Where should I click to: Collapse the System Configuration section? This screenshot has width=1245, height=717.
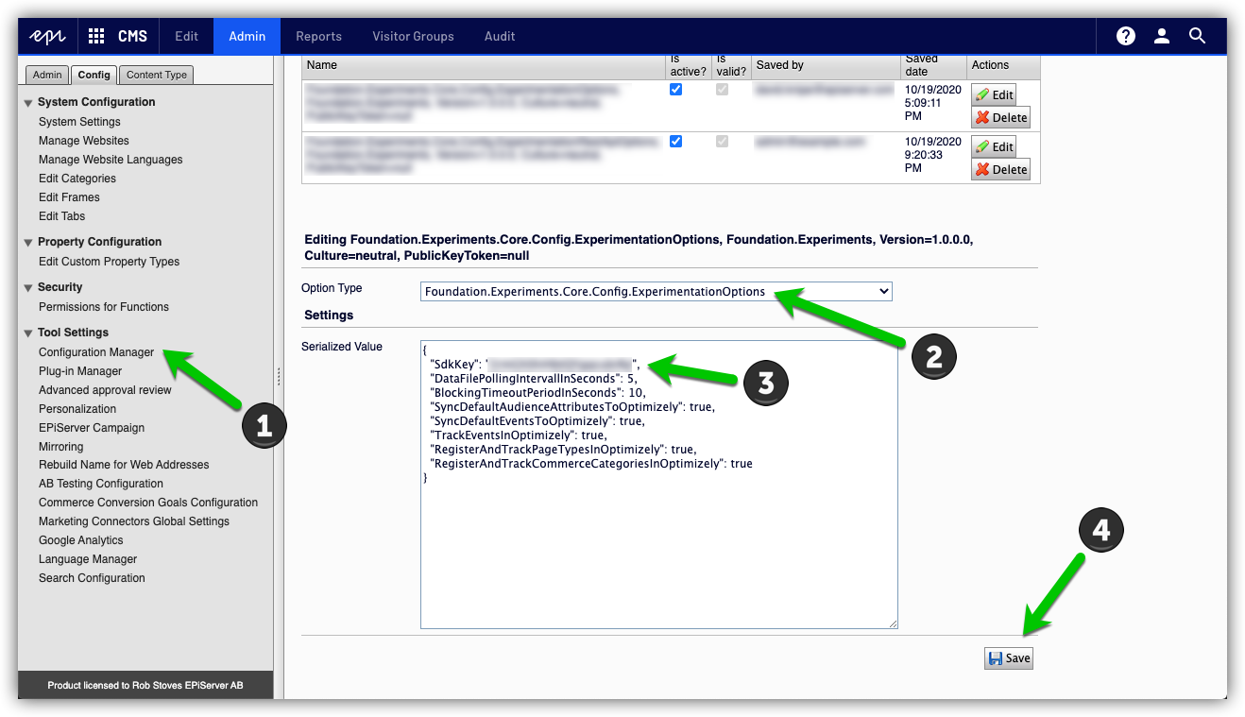(x=28, y=103)
